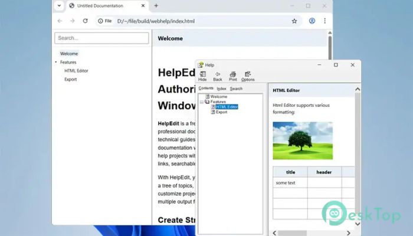Click browser forward arrow
Screen dimensions: 413x236
[x=73, y=21]
